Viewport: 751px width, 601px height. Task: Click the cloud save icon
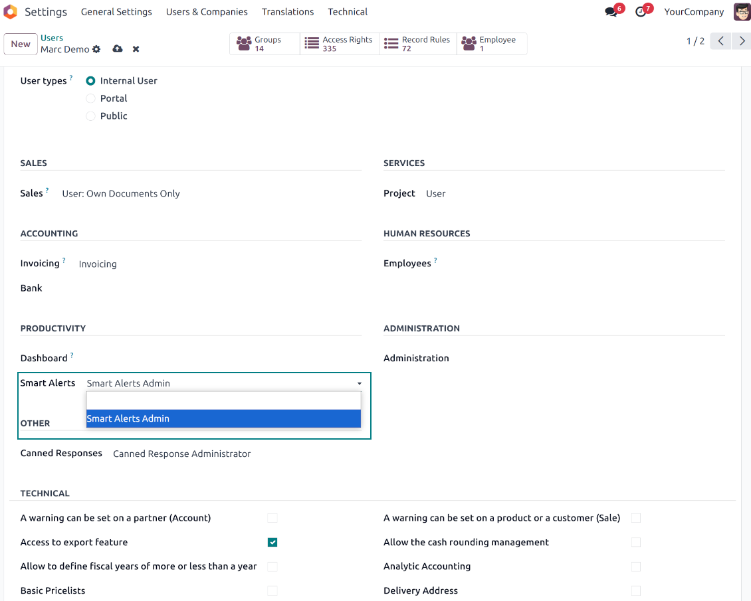[118, 49]
